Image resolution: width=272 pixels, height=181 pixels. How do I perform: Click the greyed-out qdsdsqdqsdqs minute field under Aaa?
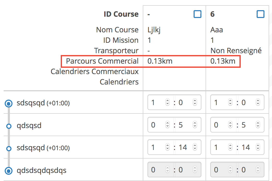click(248, 170)
